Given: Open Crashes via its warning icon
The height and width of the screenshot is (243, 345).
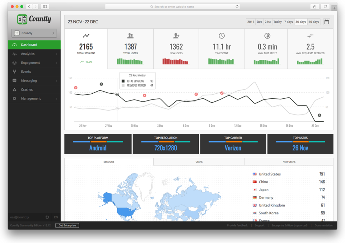Looking at the screenshot, I should click(14, 90).
